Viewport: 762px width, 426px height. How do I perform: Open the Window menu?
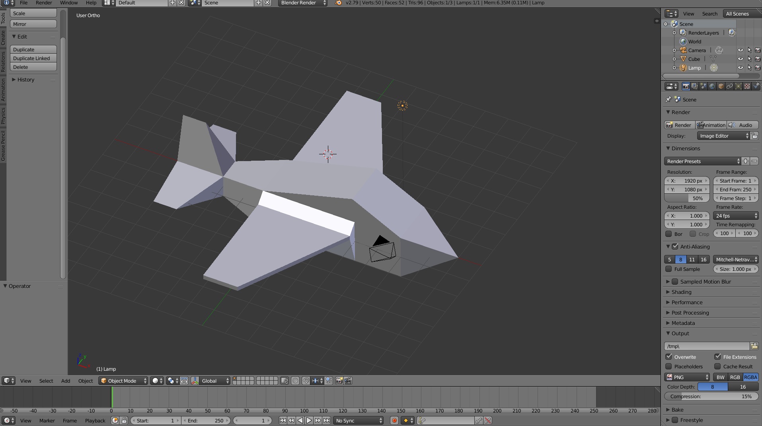point(69,3)
